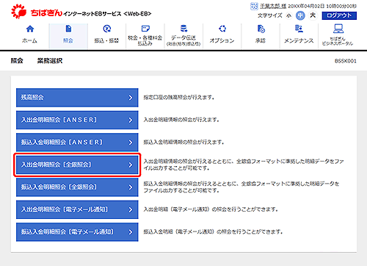Set font size to 小
This screenshot has width=367, height=266.
click(x=289, y=15)
